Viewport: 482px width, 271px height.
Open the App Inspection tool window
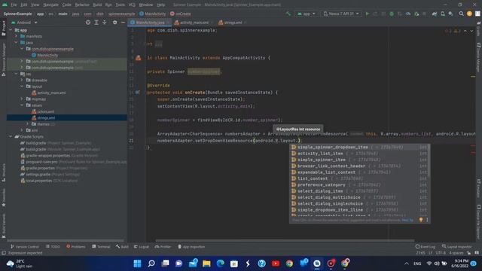pyautogui.click(x=191, y=247)
